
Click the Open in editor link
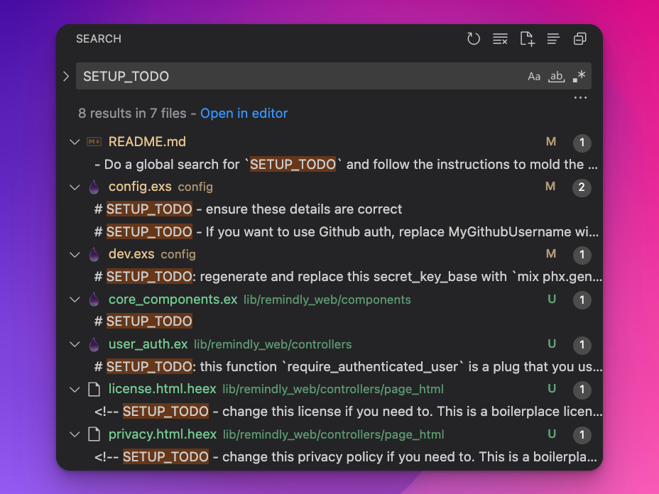[x=244, y=114]
